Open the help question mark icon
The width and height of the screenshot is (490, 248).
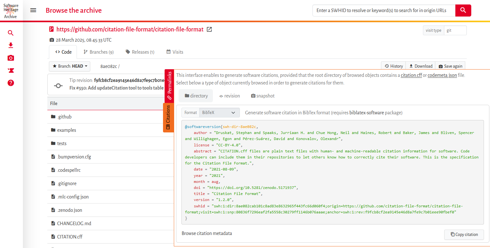pyautogui.click(x=11, y=83)
